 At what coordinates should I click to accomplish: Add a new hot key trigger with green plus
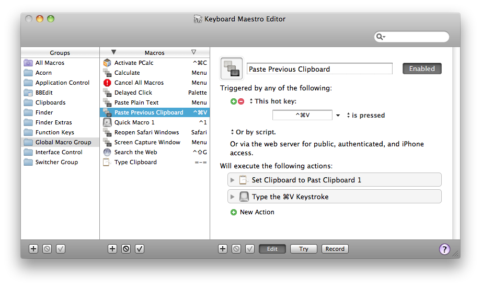[234, 101]
